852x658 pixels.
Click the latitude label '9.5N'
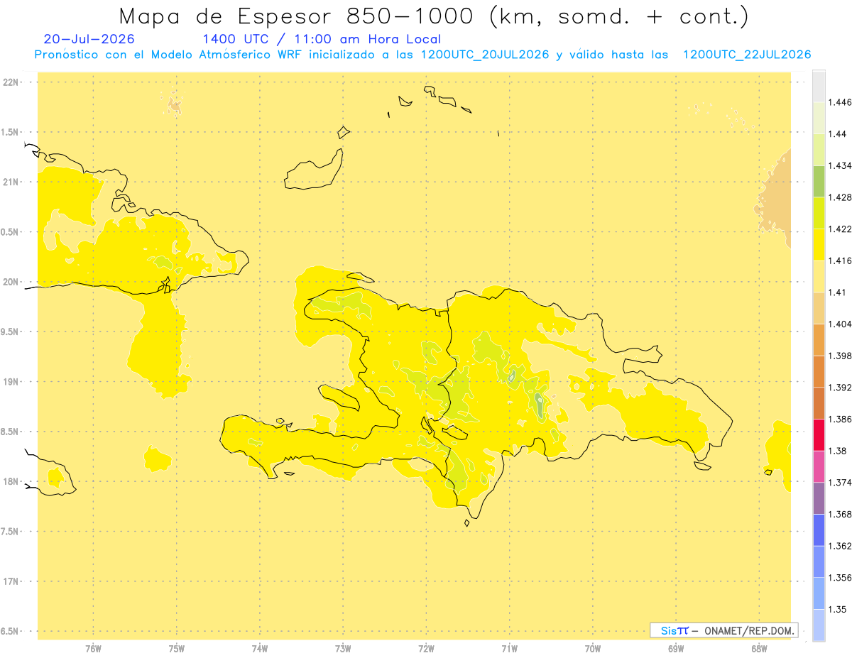(10, 332)
